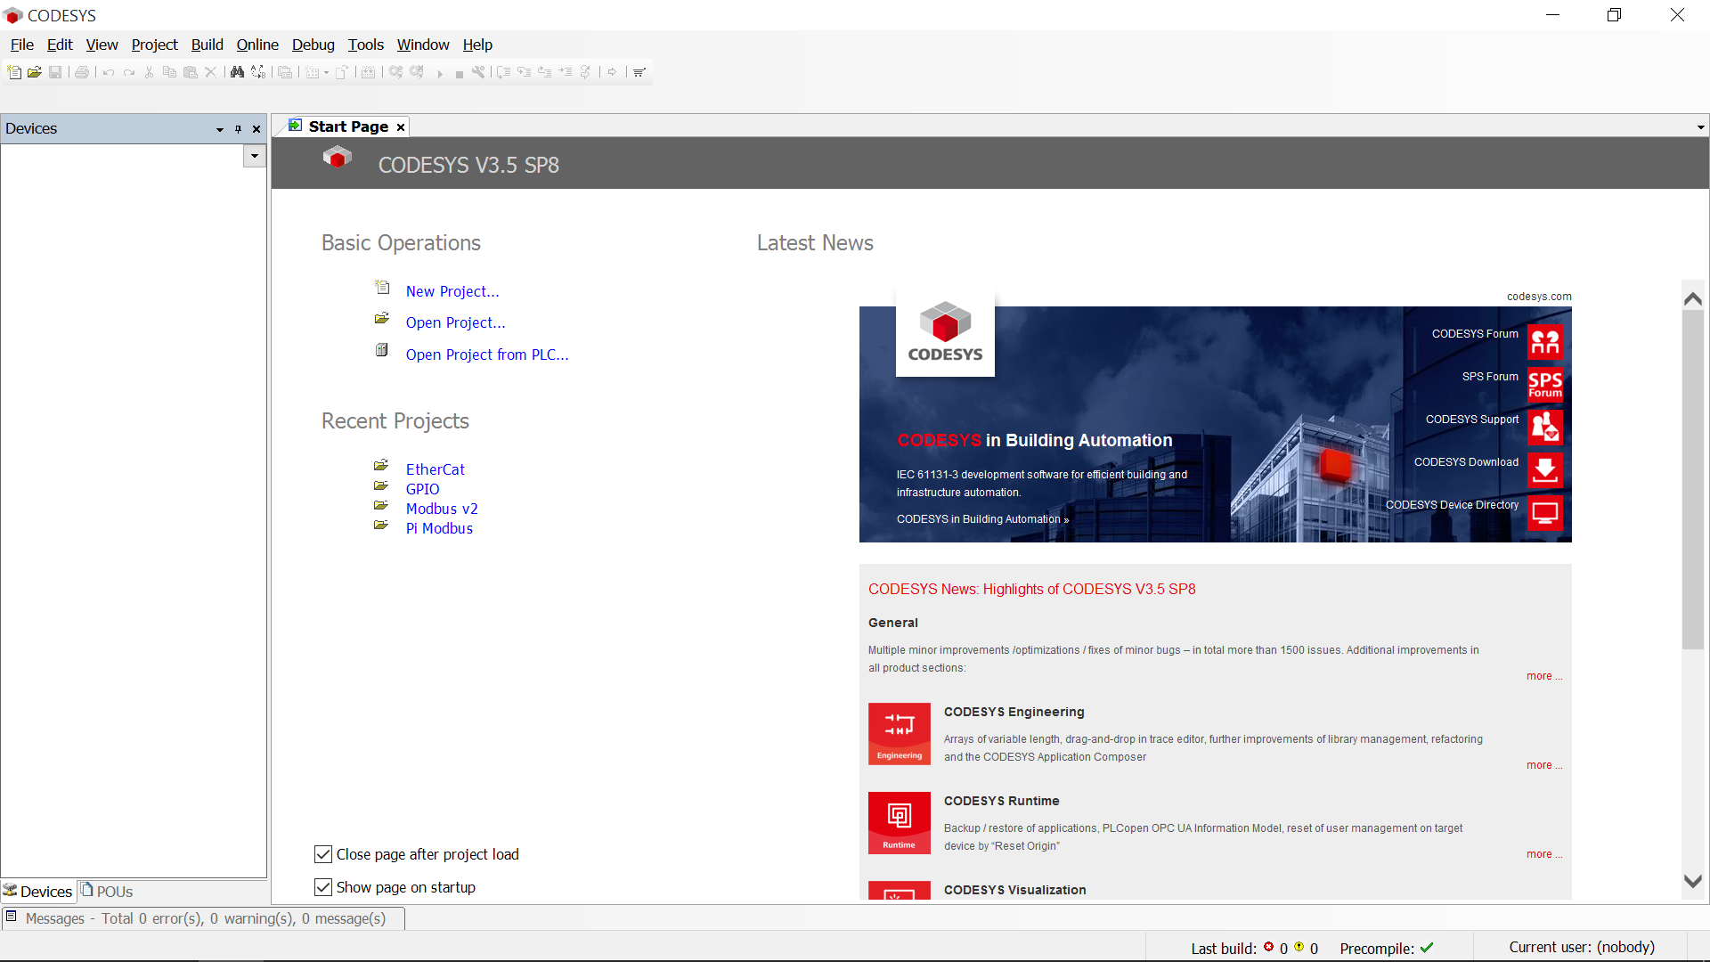Click the Find binoculars toolbar icon

click(237, 72)
